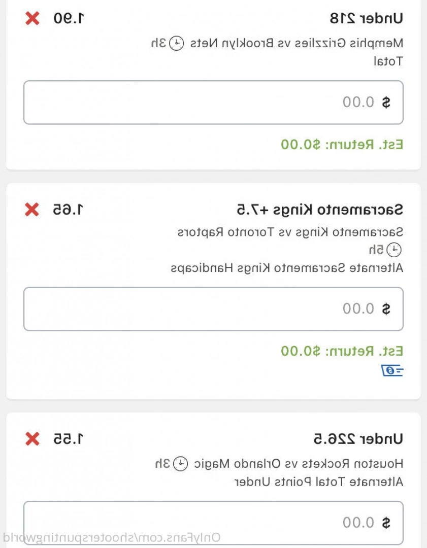The height and width of the screenshot is (548, 427).
Task: Click the blue banknote icon under Kings return
Action: click(392, 370)
